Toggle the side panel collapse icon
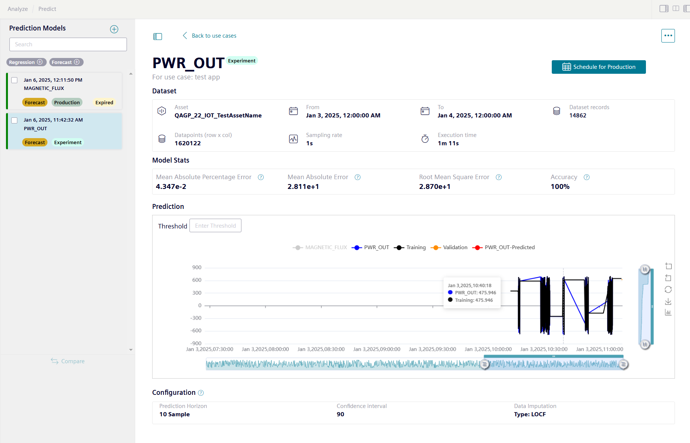 [157, 36]
